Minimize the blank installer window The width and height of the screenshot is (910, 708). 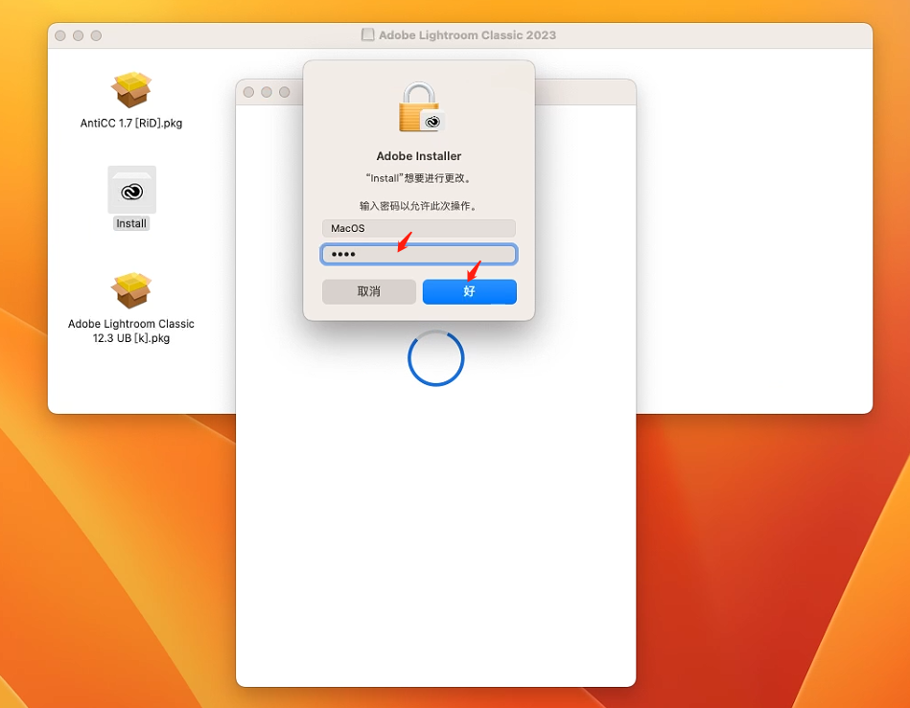267,92
